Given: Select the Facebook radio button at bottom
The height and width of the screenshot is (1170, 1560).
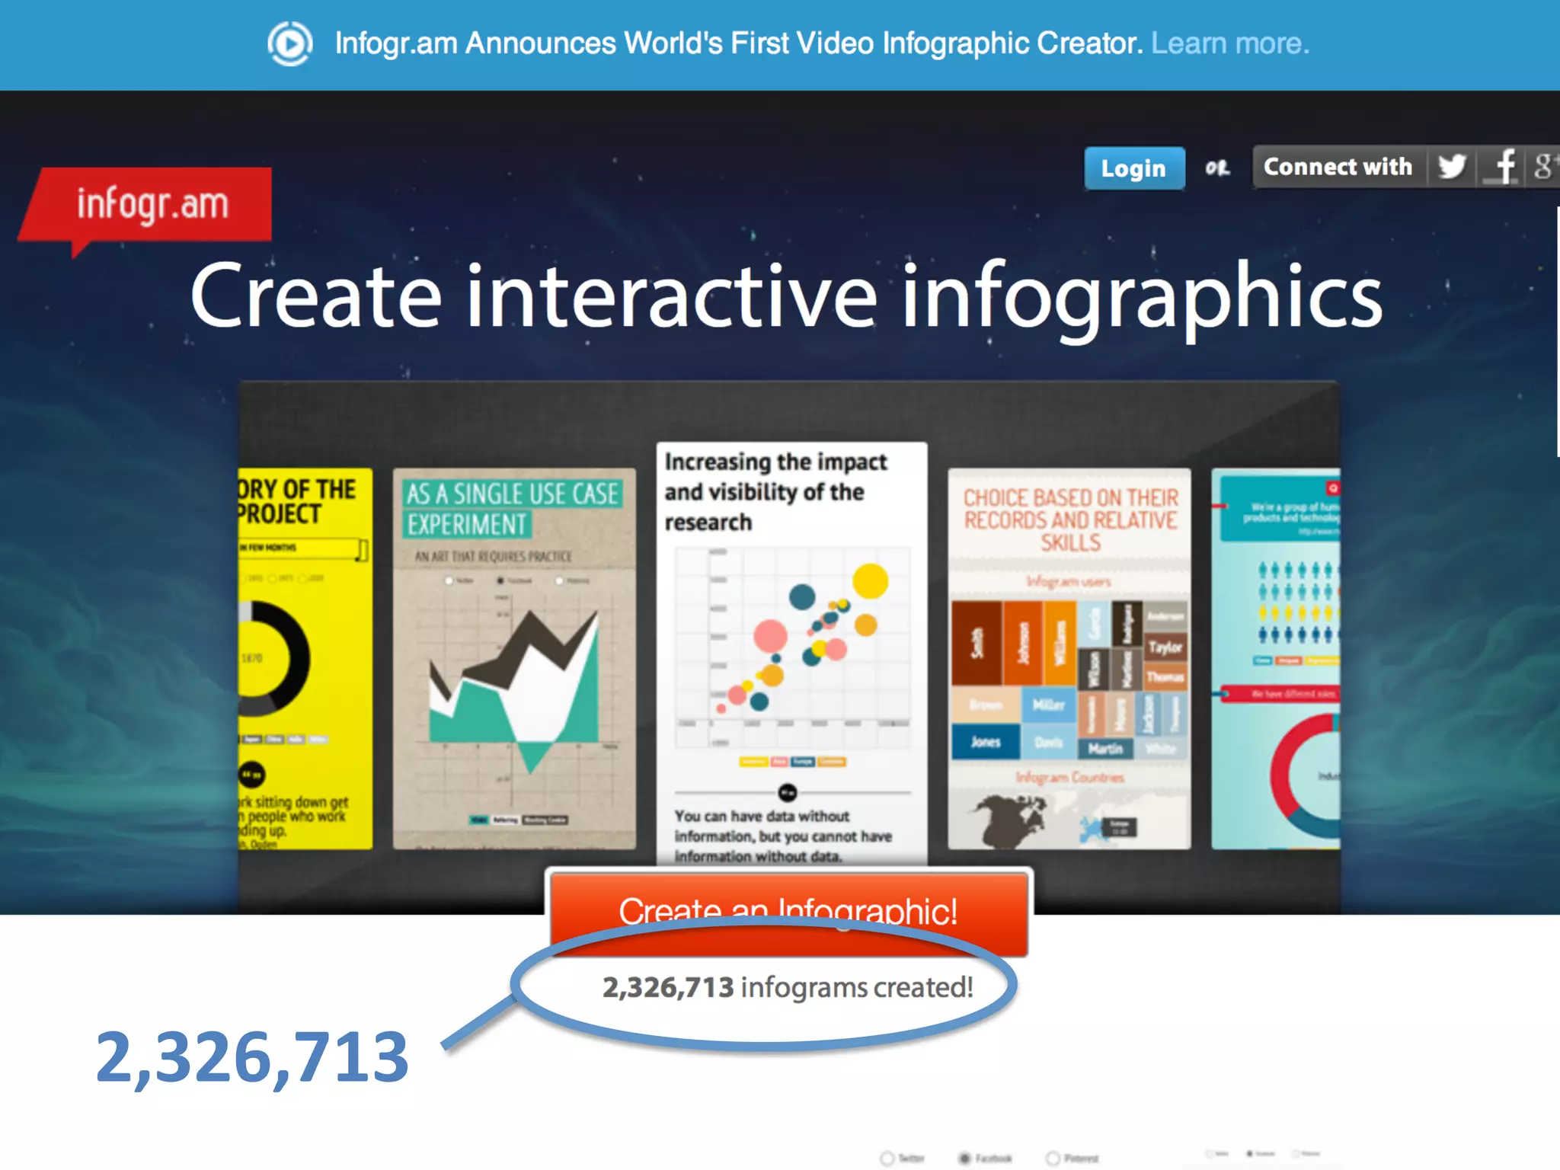Looking at the screenshot, I should (965, 1159).
